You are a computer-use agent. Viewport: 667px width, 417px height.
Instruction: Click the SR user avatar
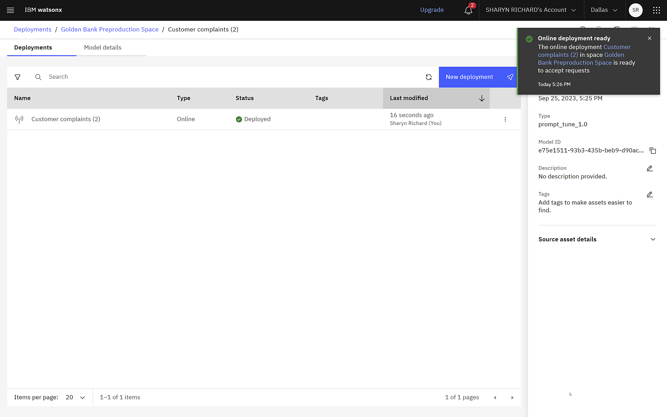635,10
